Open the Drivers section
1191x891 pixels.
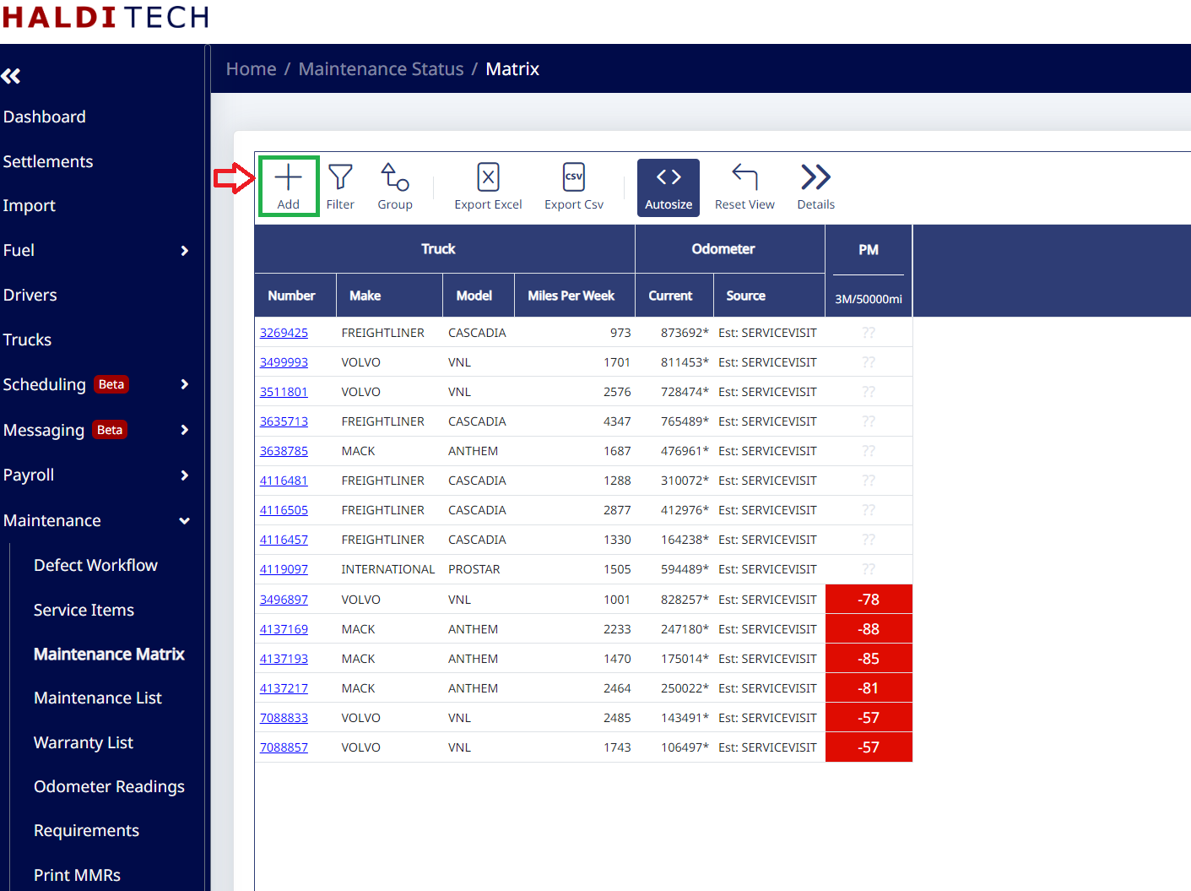pos(30,295)
